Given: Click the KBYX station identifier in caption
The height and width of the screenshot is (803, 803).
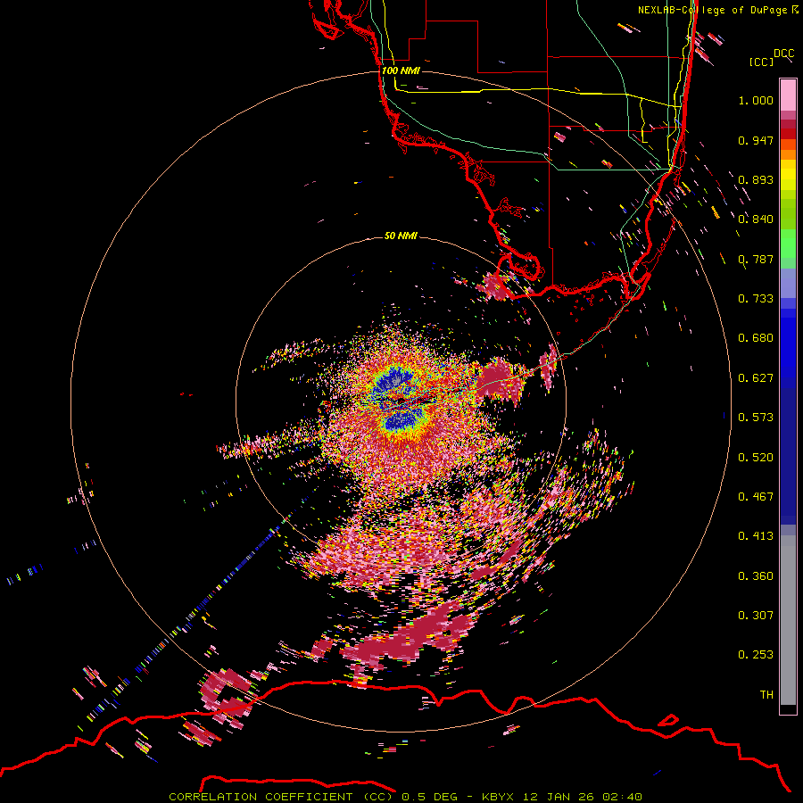Looking at the screenshot, I should click(x=500, y=797).
